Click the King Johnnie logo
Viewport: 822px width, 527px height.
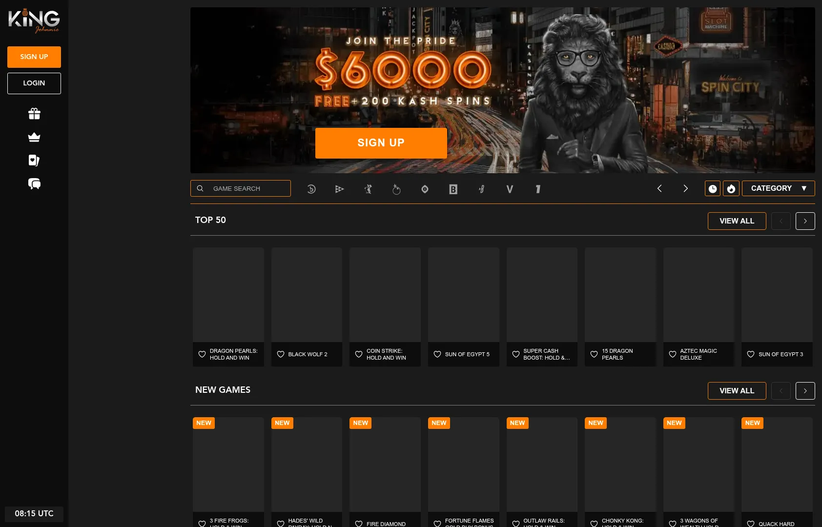click(34, 20)
